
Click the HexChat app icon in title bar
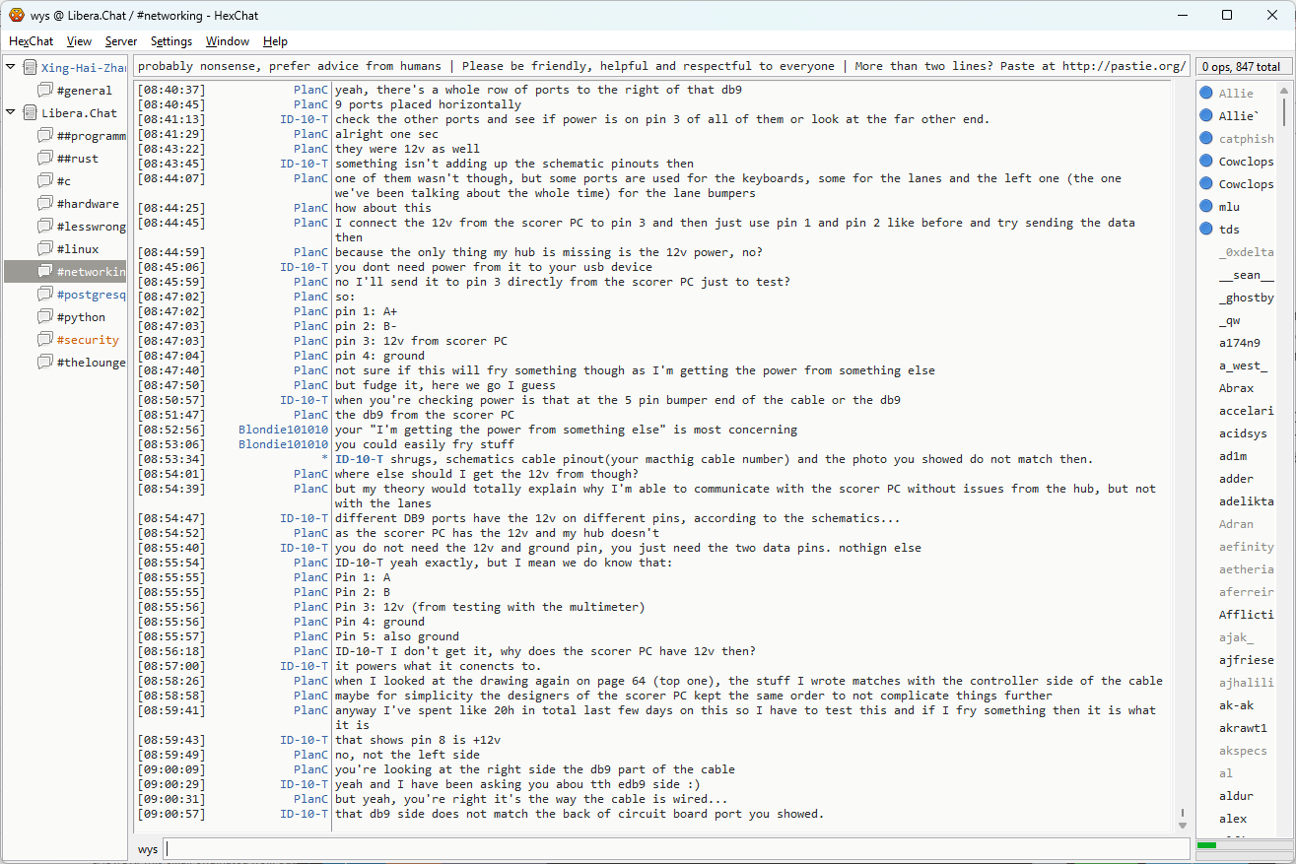pyautogui.click(x=16, y=15)
